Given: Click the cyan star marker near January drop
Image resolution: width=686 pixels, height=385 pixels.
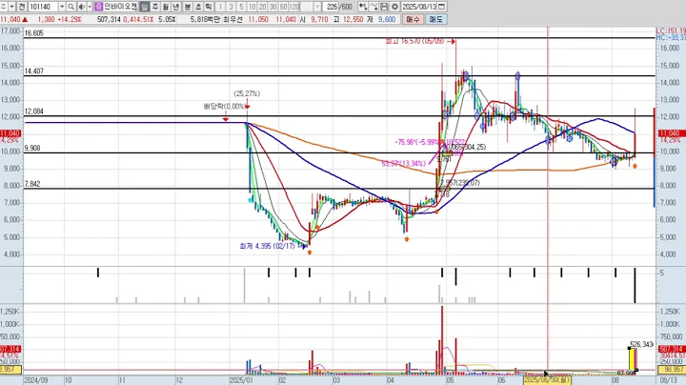Looking at the screenshot, I should (250, 200).
